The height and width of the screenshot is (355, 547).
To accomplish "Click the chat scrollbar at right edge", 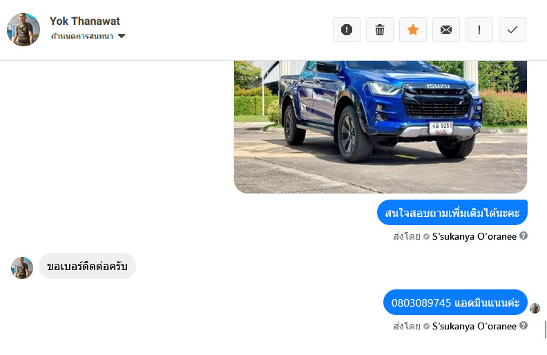I will click(x=545, y=329).
